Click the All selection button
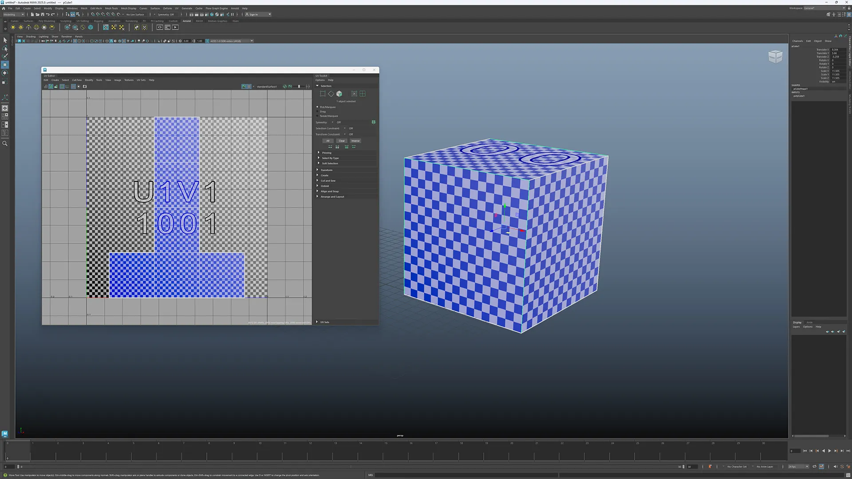Viewport: 852px width, 479px height. click(328, 141)
